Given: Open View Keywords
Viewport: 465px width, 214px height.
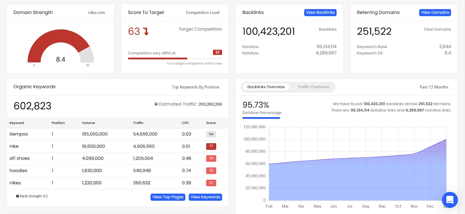Looking at the screenshot, I should pos(205,197).
